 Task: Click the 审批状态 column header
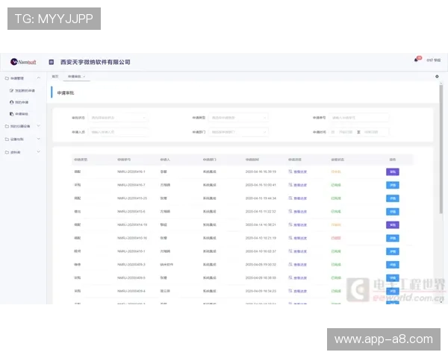pyautogui.click(x=337, y=160)
